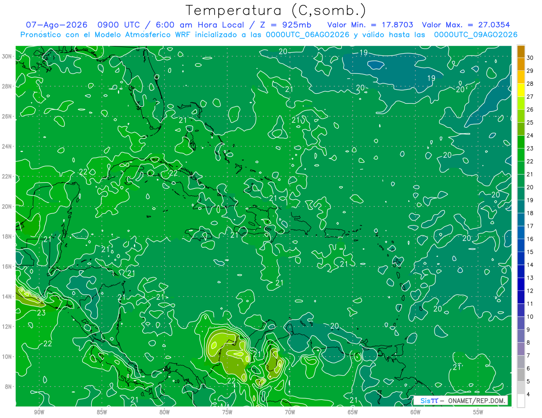The image size is (542, 418).
Task: Click the "20N" latitude axis label
Action: tap(7, 207)
